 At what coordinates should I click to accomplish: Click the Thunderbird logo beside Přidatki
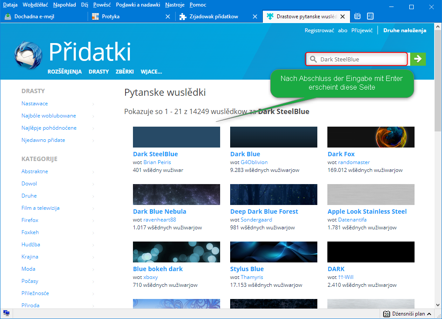29,56
